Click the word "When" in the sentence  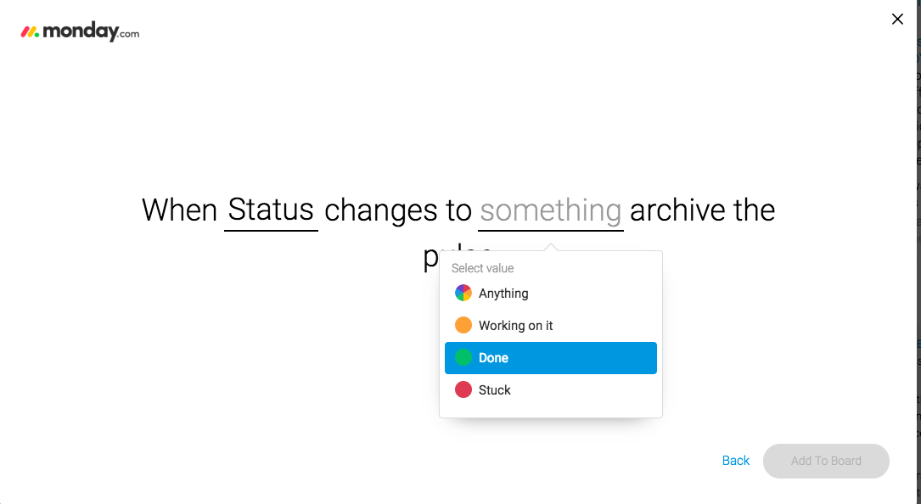click(179, 210)
